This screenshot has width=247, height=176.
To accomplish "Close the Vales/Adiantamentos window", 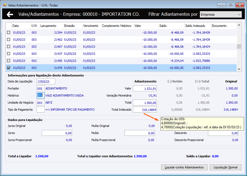I will coord(240,5).
